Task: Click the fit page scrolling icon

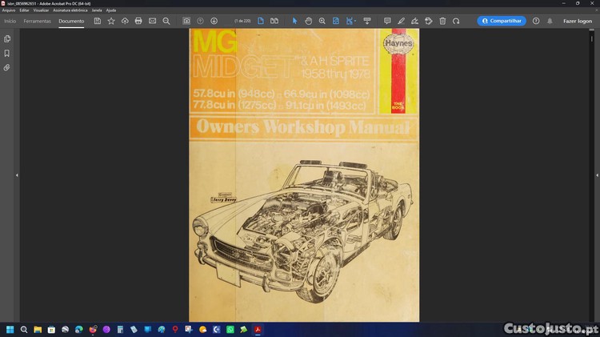Action: [335, 21]
